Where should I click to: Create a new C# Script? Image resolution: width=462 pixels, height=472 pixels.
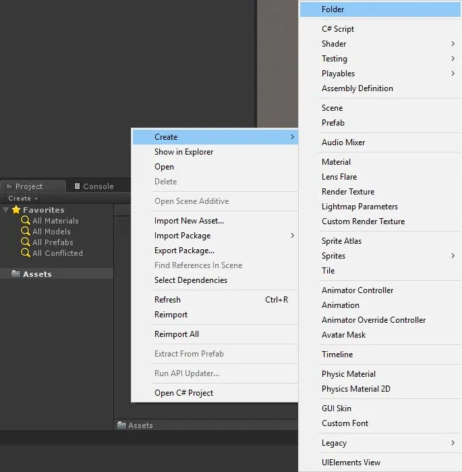click(338, 29)
